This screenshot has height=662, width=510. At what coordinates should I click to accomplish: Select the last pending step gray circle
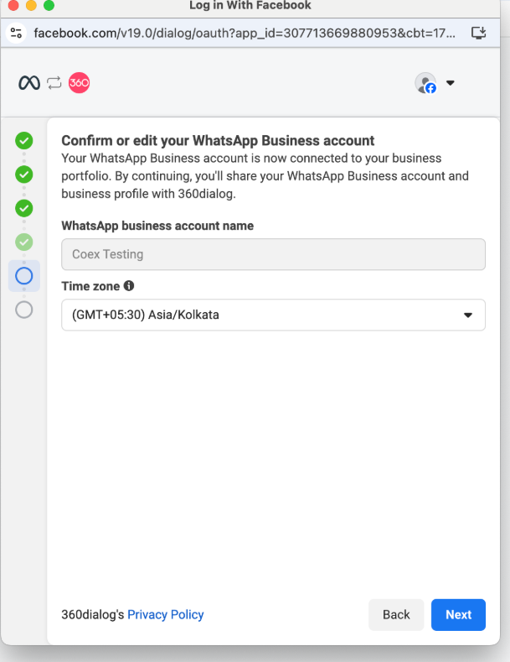tap(24, 310)
